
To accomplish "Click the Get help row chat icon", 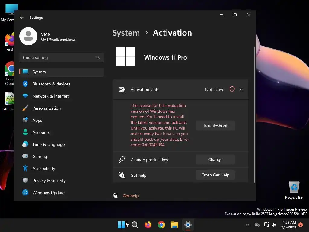I will (122, 175).
